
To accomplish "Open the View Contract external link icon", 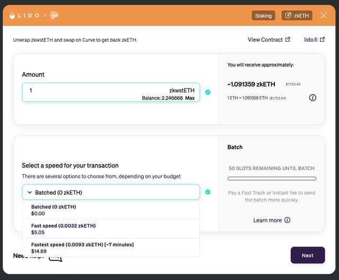I will pos(288,40).
